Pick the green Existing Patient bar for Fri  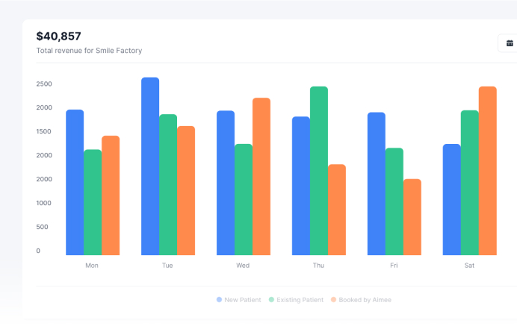[394, 201]
